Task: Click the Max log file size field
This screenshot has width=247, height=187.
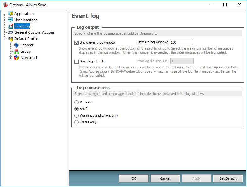Action: 182,61
